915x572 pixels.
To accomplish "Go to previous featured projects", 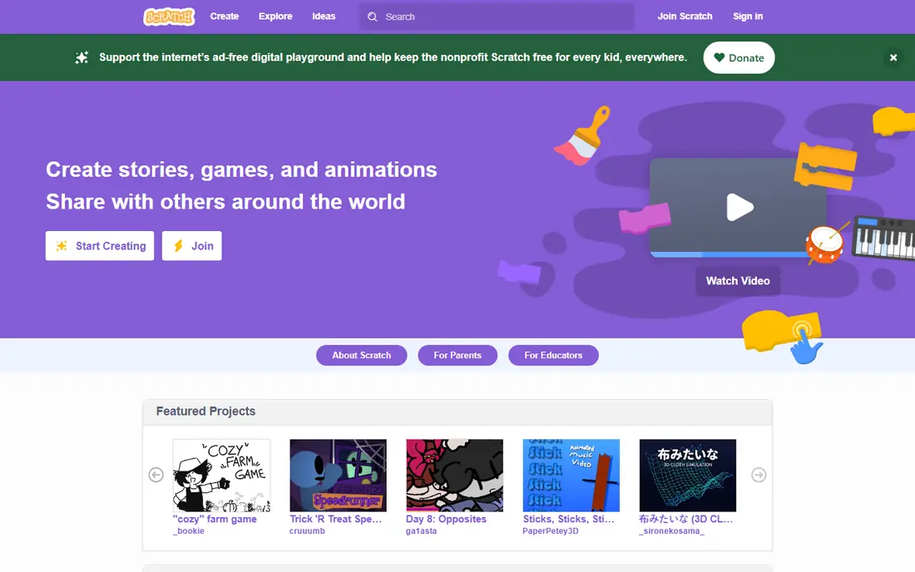I will (x=156, y=475).
